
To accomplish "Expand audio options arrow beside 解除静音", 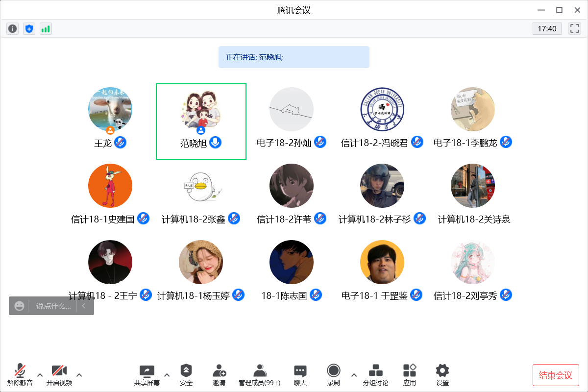I will click(x=40, y=375).
